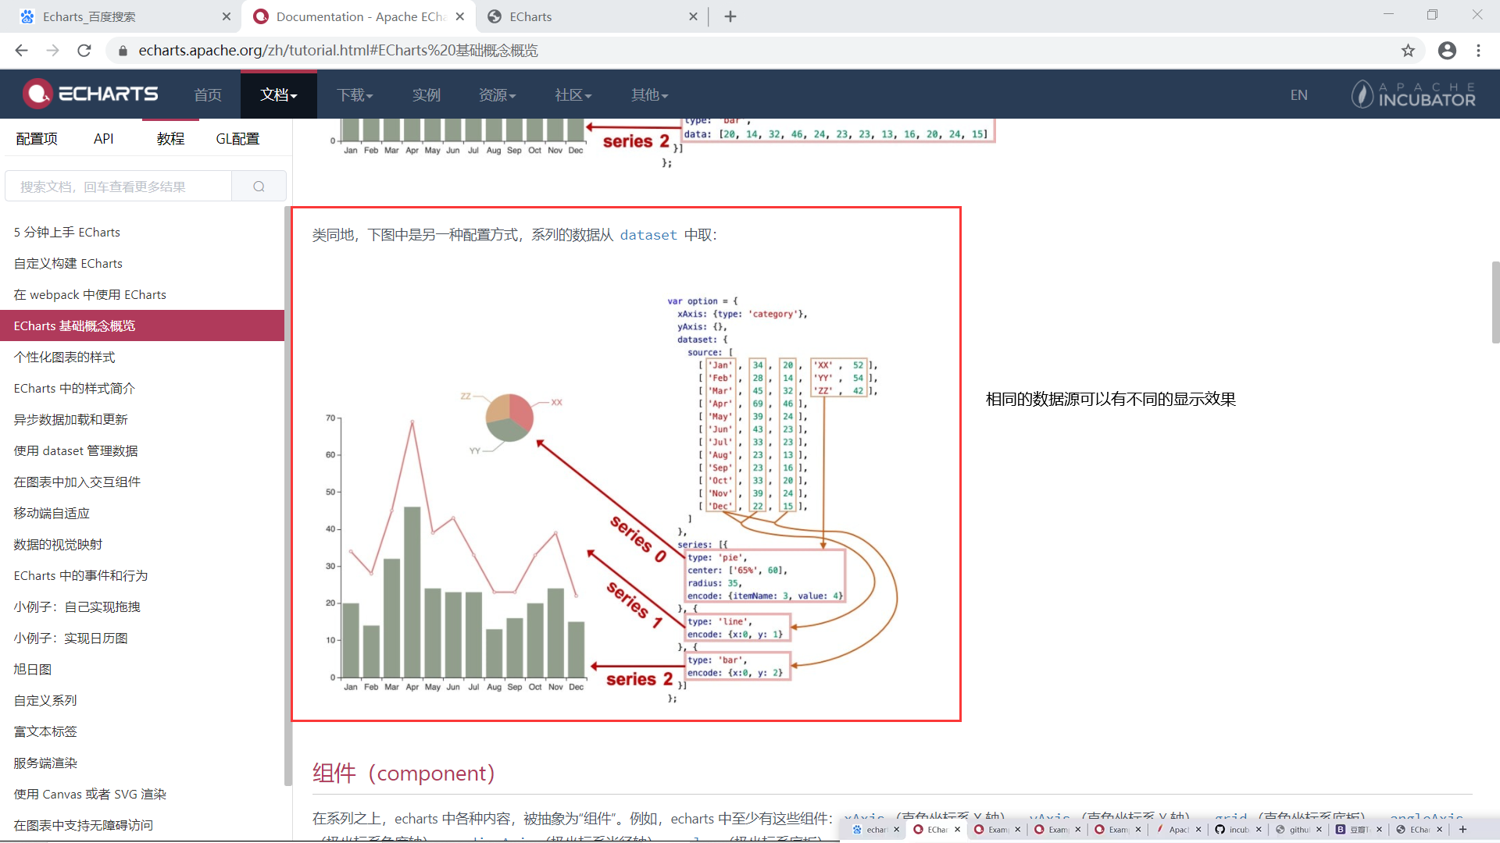Image resolution: width=1500 pixels, height=843 pixels.
Task: Go back with browser back arrow
Action: click(21, 51)
